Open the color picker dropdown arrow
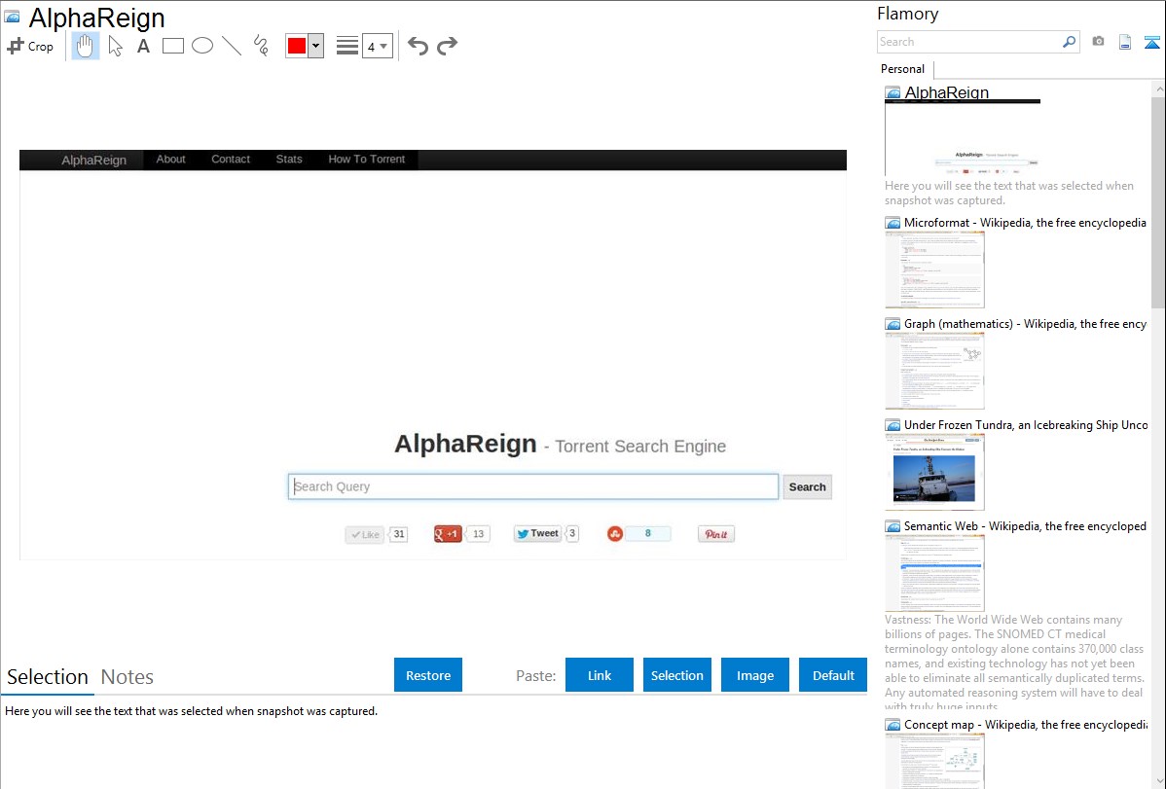 [x=315, y=46]
